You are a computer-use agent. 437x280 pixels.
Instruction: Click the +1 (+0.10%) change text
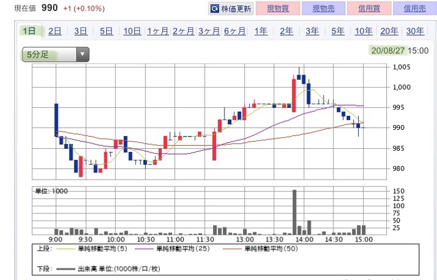click(84, 9)
